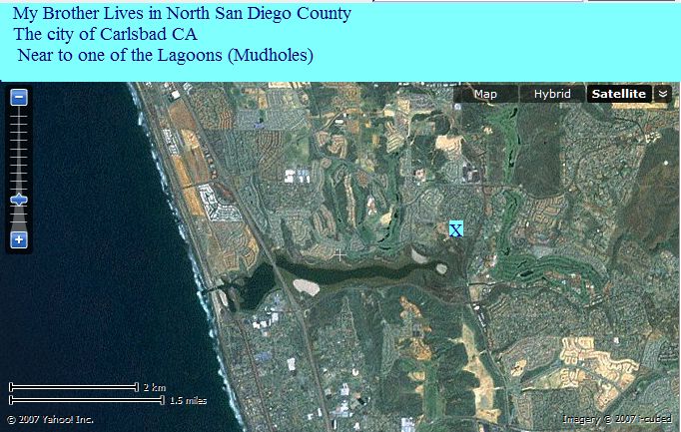
Task: Zoom out with the minus button
Action: coord(19,97)
